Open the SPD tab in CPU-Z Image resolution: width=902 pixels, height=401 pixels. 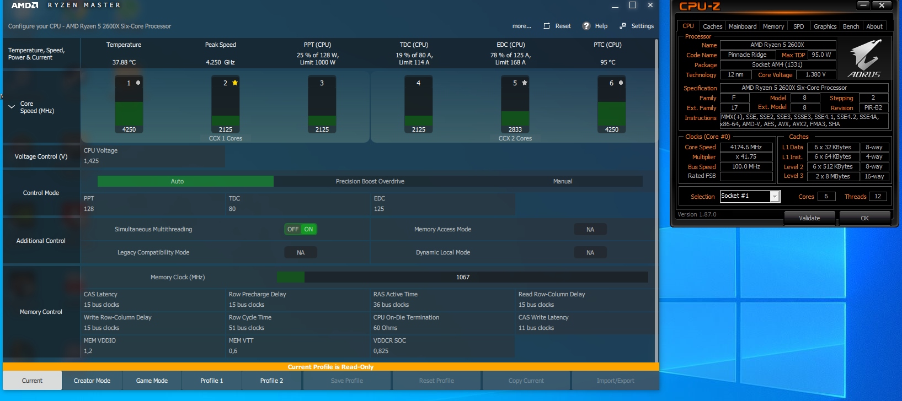click(x=798, y=26)
